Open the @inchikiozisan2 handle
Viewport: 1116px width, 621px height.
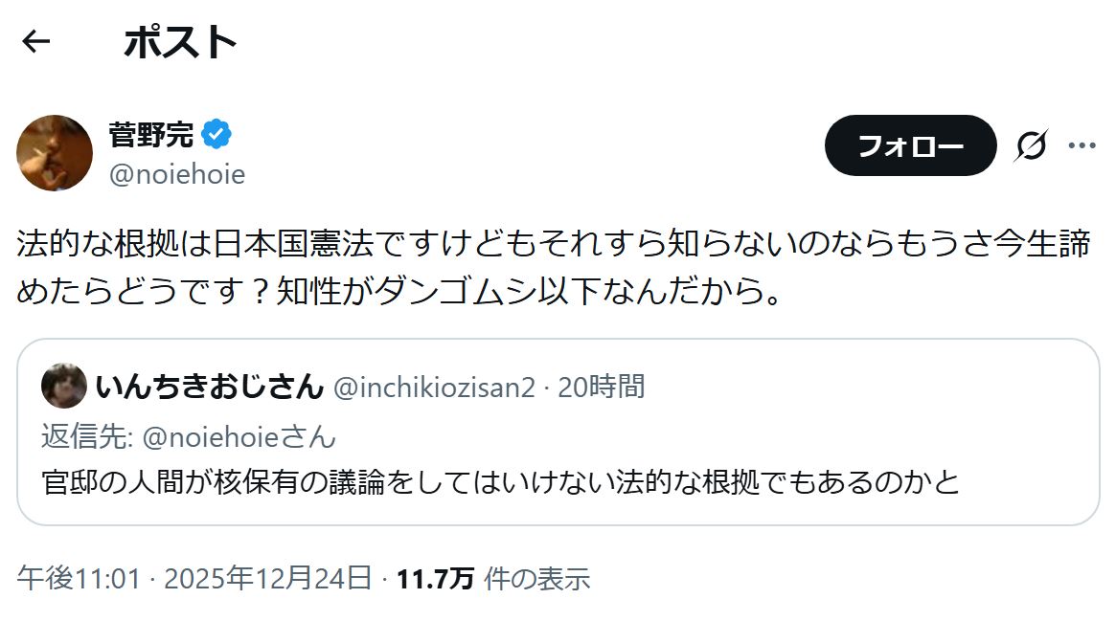click(434, 388)
